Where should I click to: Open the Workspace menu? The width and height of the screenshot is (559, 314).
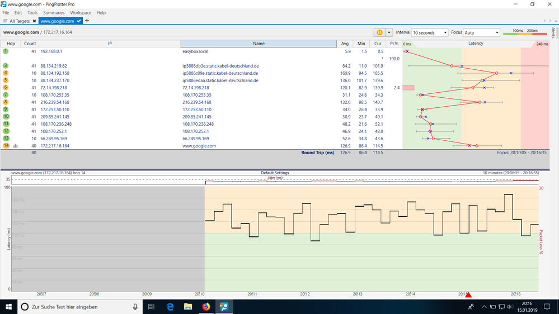pos(81,12)
